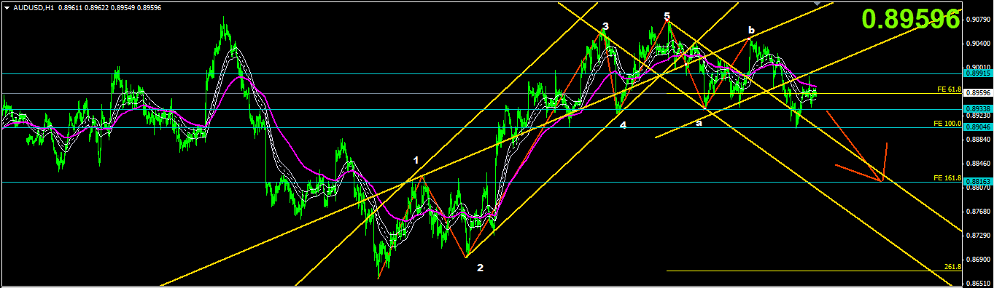Click the 0.89622 high value in header
The image size is (994, 288).
pyautogui.click(x=96, y=7)
